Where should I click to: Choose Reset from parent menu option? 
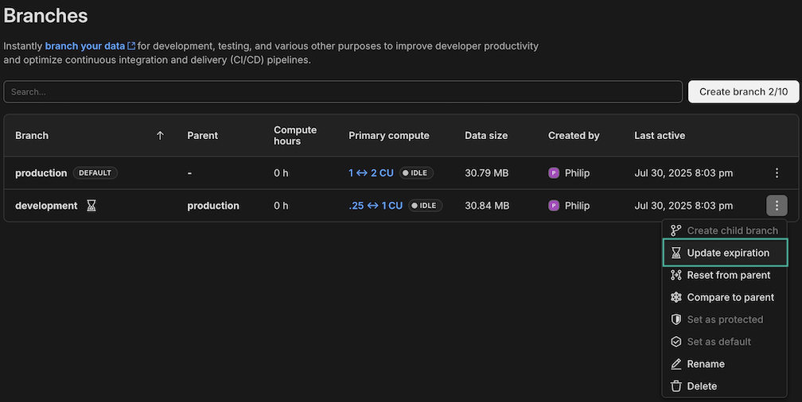(x=728, y=275)
